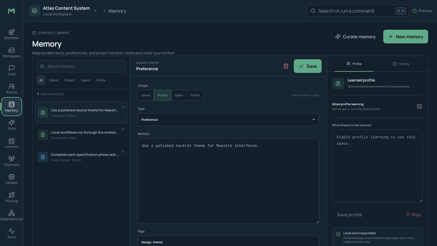Click the Save profile button

(x=349, y=215)
